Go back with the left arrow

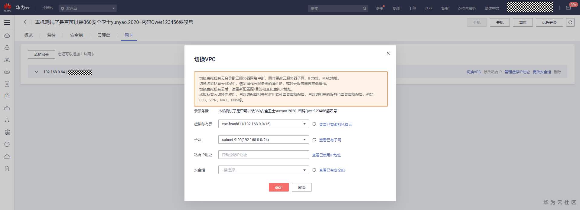click(x=25, y=22)
